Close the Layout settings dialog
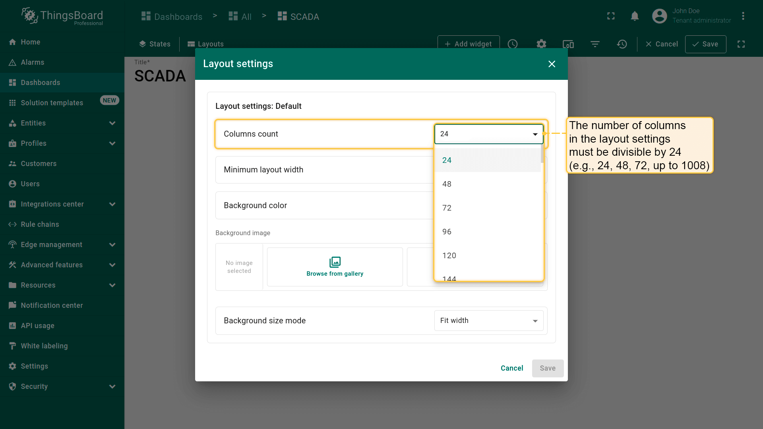763x429 pixels. click(x=552, y=64)
